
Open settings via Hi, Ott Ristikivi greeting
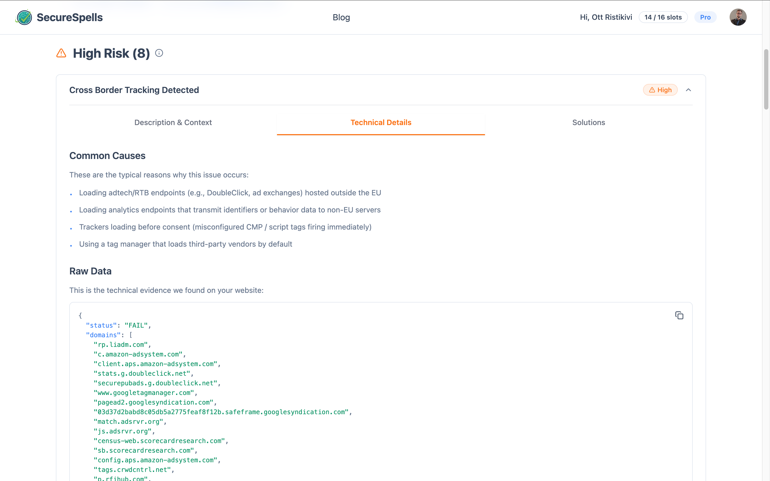[x=605, y=17]
